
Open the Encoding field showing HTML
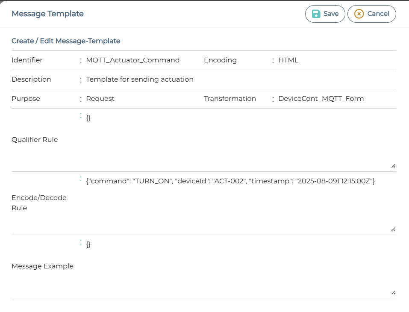point(288,60)
